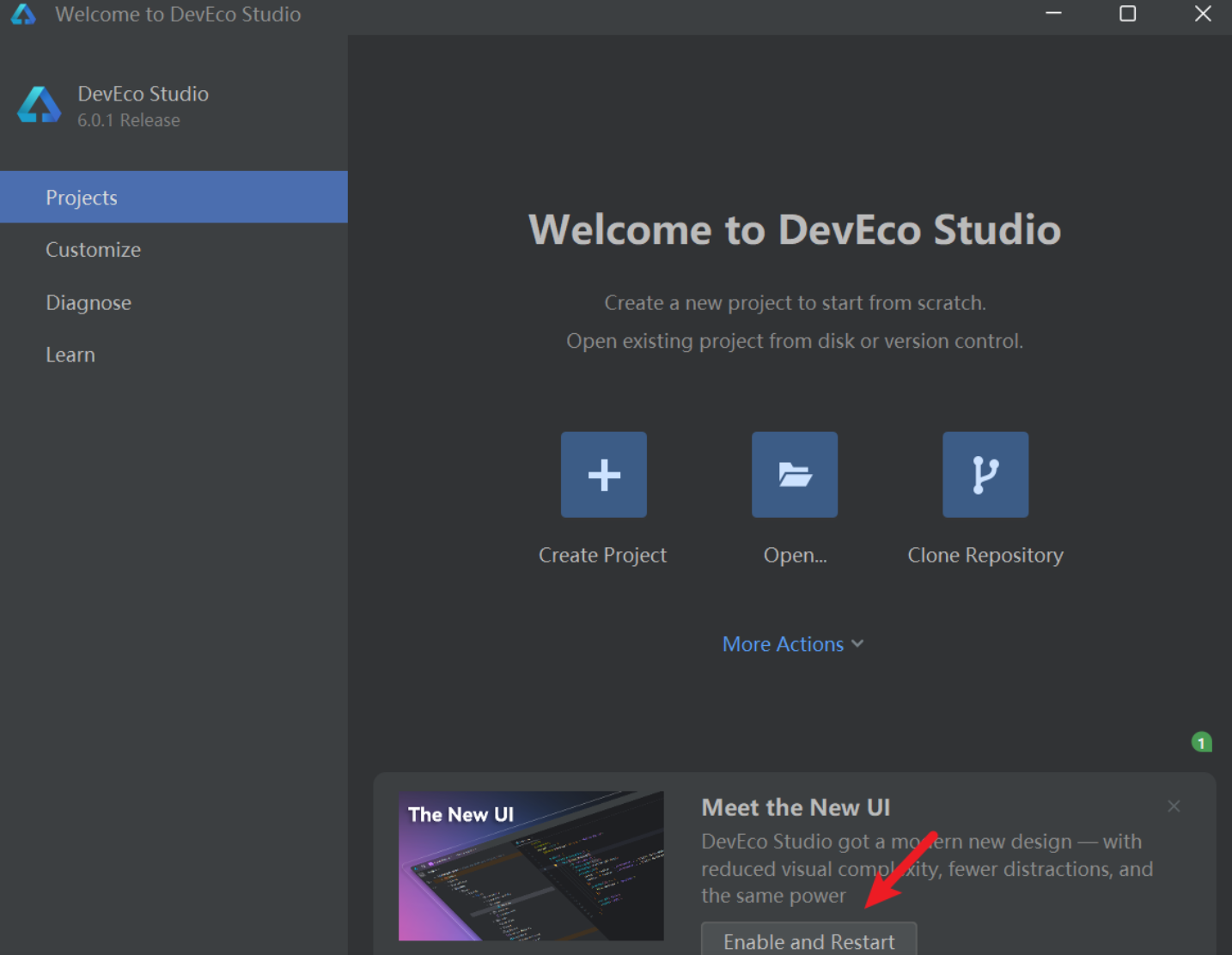
Task: Click the Meet the New UI heading
Action: [796, 807]
